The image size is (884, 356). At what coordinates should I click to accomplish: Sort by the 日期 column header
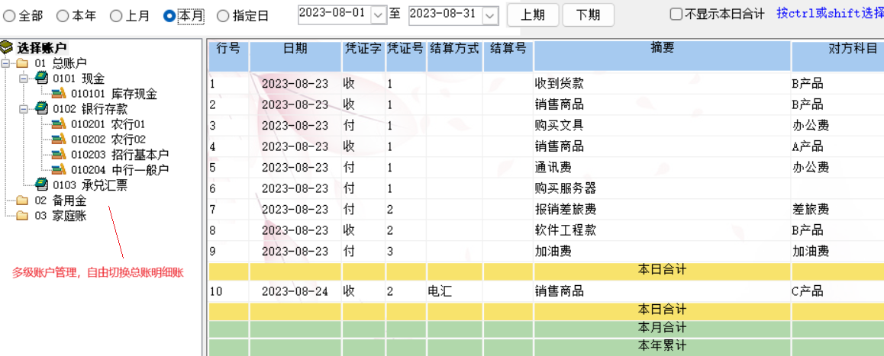295,49
